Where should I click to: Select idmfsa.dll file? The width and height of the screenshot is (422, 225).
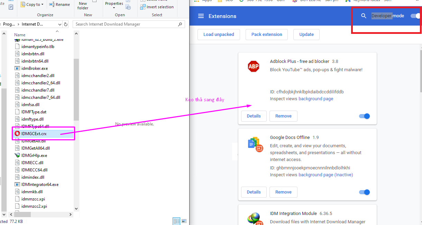tap(30, 105)
